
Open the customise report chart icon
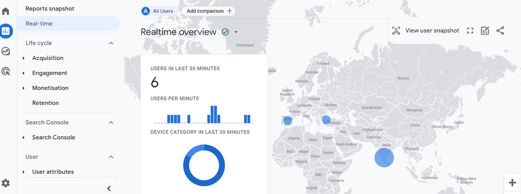(485, 31)
